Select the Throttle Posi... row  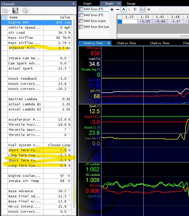(37, 125)
